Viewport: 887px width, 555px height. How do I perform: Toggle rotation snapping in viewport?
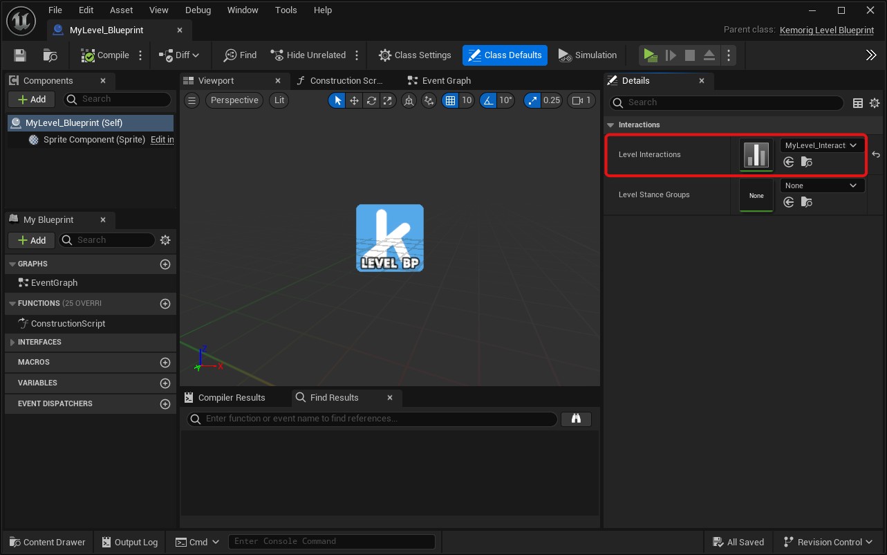click(489, 100)
